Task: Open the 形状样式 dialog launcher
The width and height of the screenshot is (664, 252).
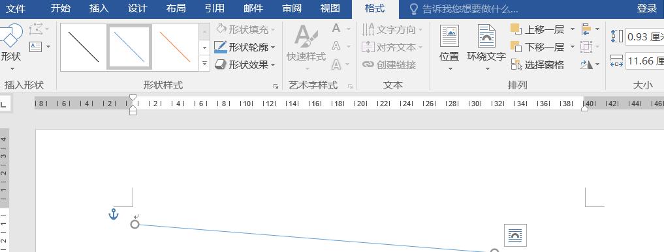Action: tap(276, 86)
